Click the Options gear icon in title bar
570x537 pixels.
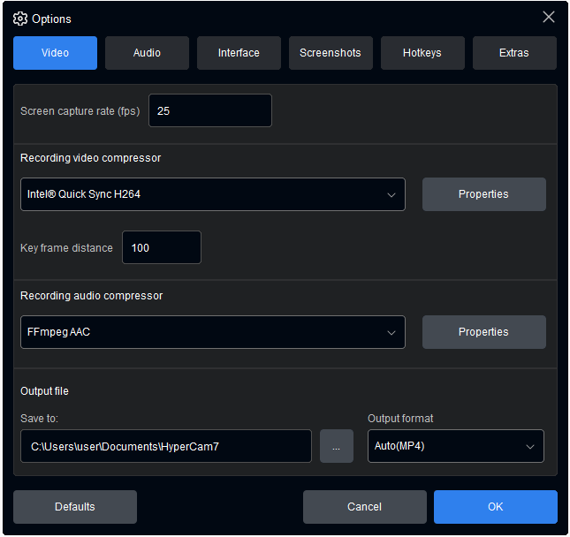tap(20, 19)
